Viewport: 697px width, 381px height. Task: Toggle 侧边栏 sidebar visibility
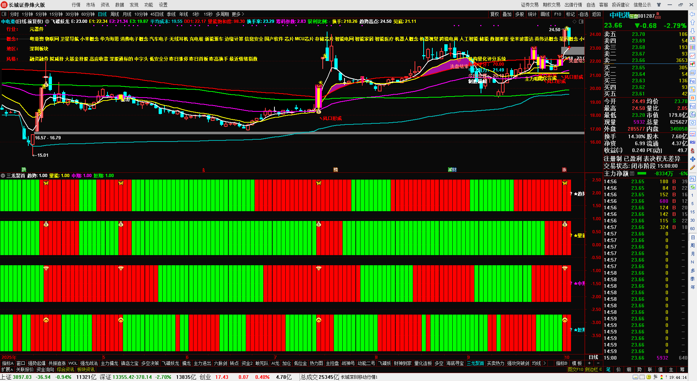(x=593, y=369)
